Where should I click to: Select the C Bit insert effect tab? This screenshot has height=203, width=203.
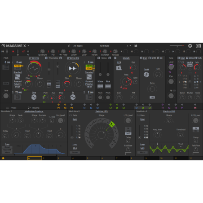[x=160, y=58]
